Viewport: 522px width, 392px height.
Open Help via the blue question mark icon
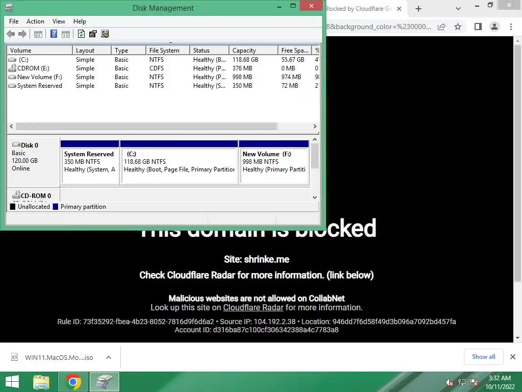[54, 34]
